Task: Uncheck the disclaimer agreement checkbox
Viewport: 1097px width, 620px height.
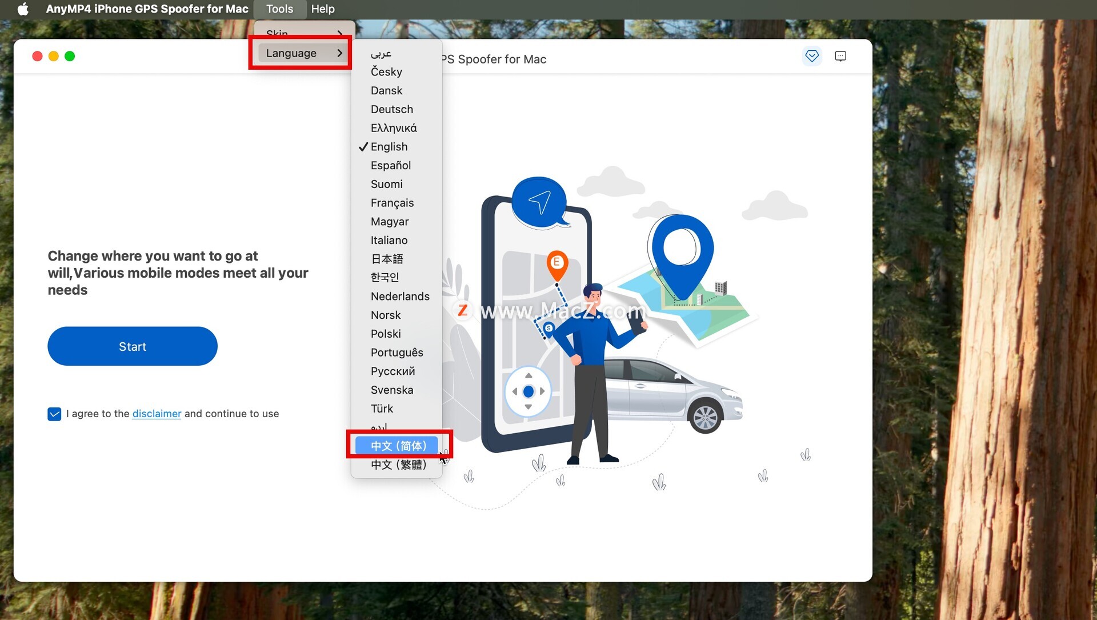Action: coord(54,414)
